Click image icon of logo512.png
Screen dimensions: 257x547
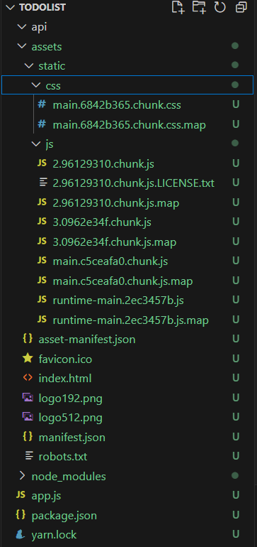click(28, 417)
